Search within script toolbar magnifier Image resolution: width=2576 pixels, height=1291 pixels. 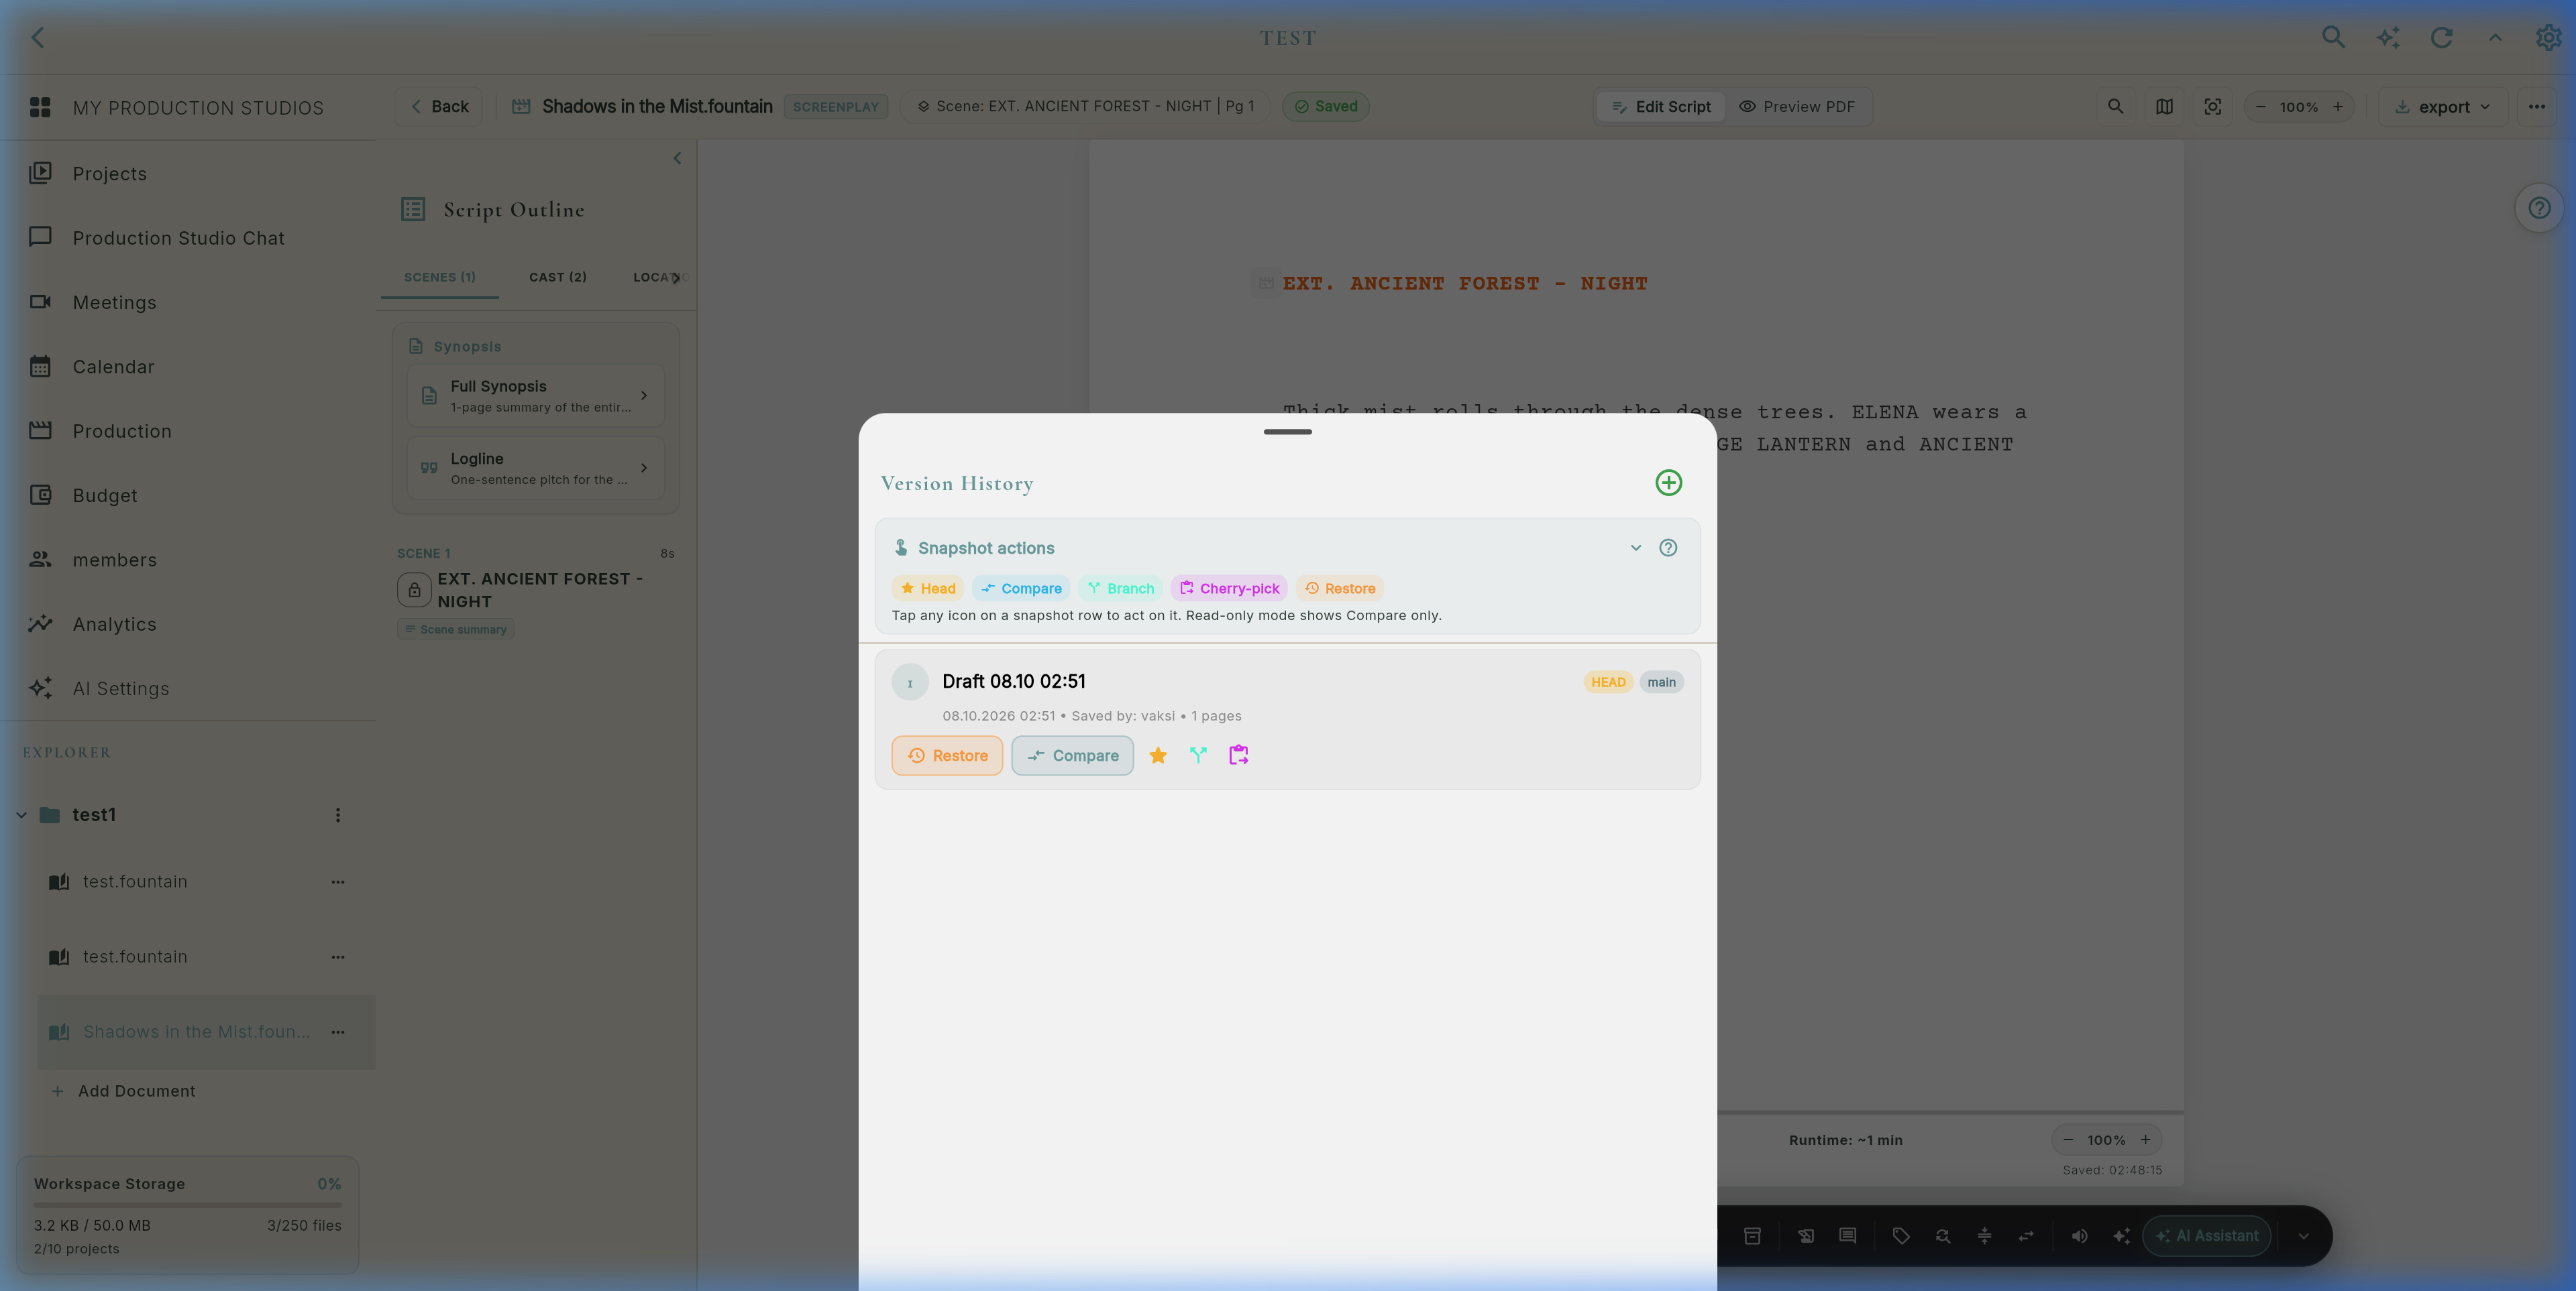(x=2115, y=107)
